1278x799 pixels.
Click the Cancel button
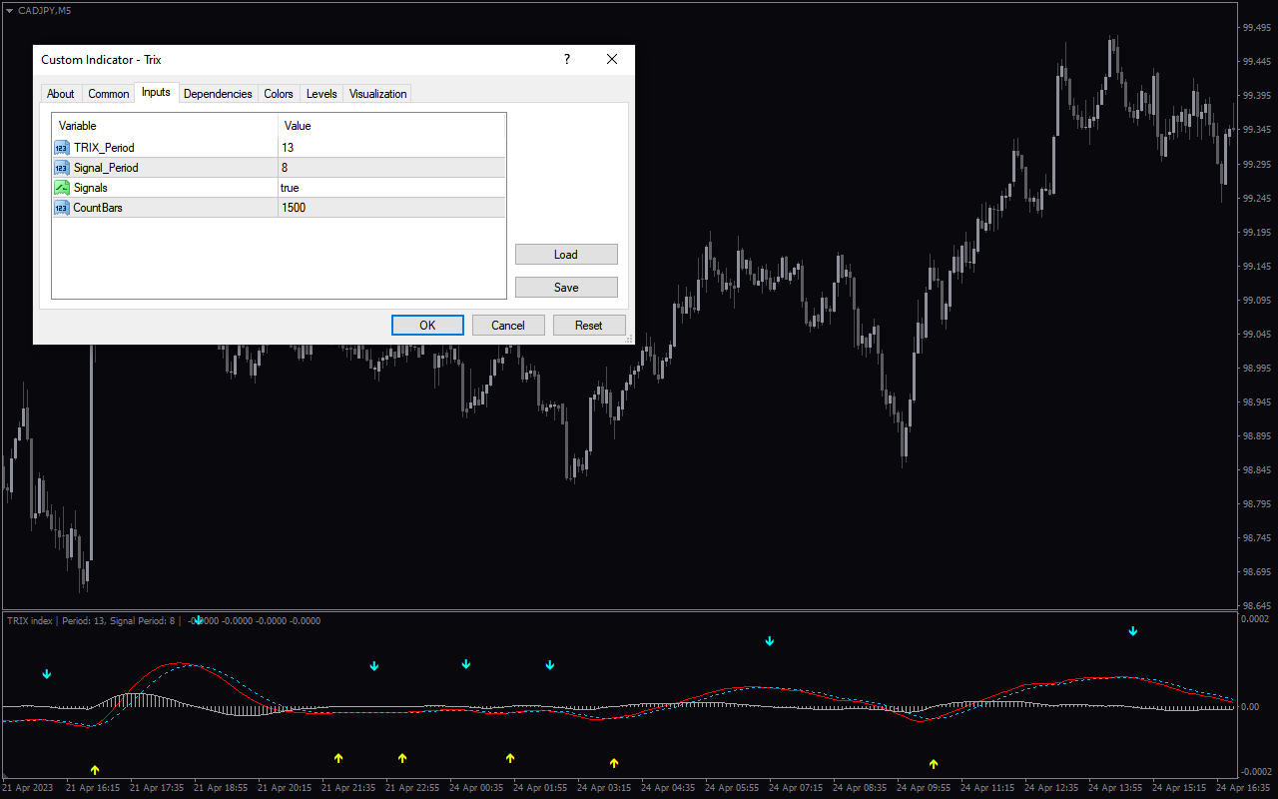(508, 326)
